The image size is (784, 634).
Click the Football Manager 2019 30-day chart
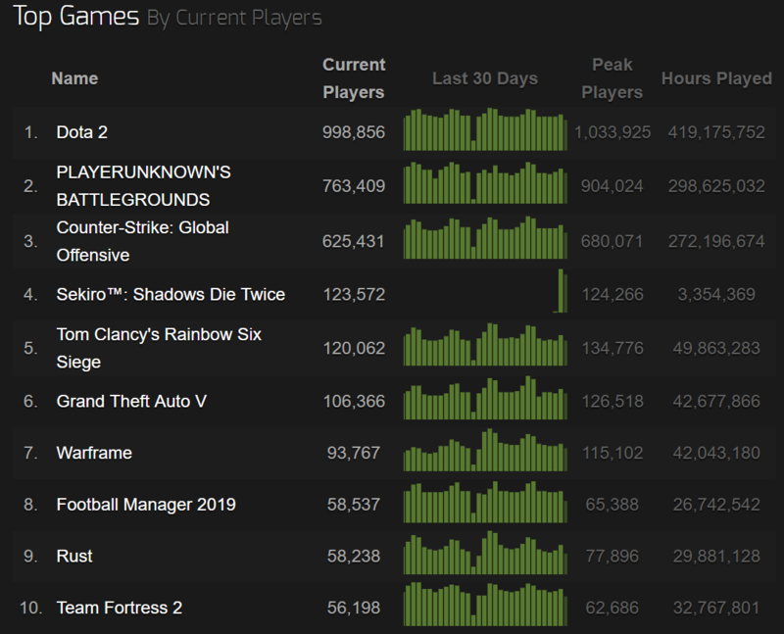click(x=485, y=502)
